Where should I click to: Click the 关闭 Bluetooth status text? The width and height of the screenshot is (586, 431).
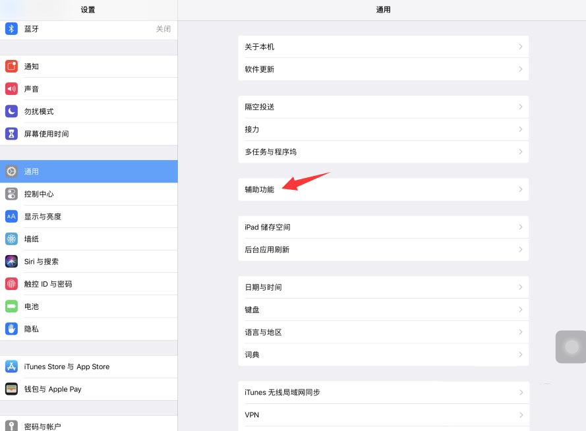(x=163, y=29)
